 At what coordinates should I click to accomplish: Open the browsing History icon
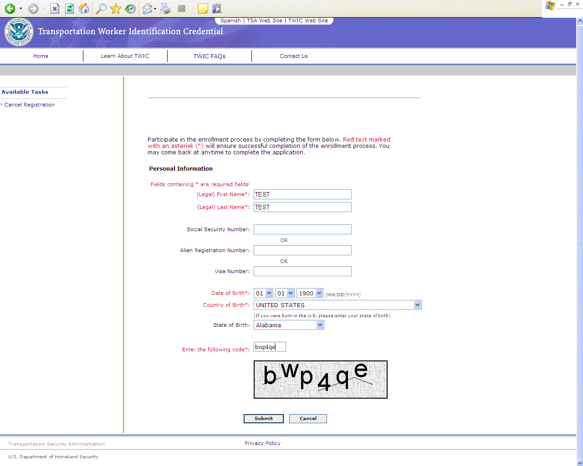(130, 9)
